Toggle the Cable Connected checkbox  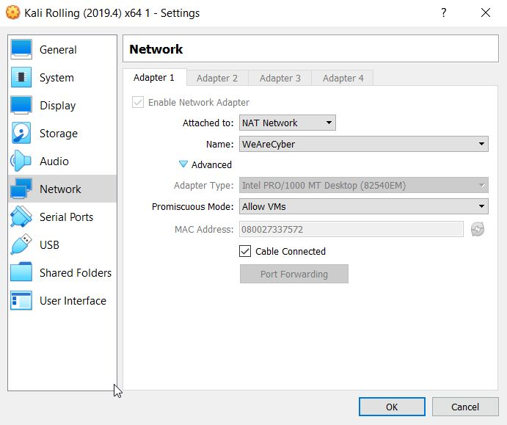pyautogui.click(x=246, y=251)
